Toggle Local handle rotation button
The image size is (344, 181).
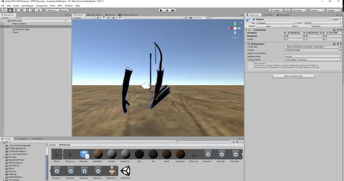(x=63, y=10)
